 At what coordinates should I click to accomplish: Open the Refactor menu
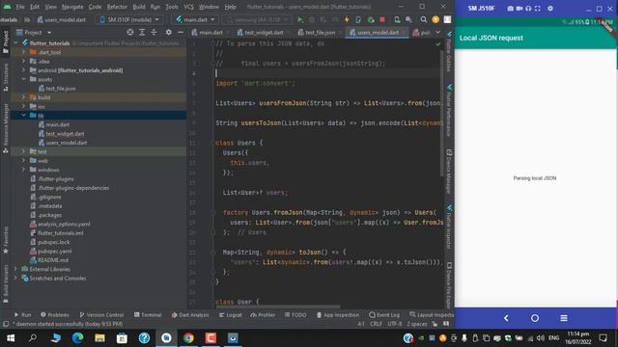(117, 7)
